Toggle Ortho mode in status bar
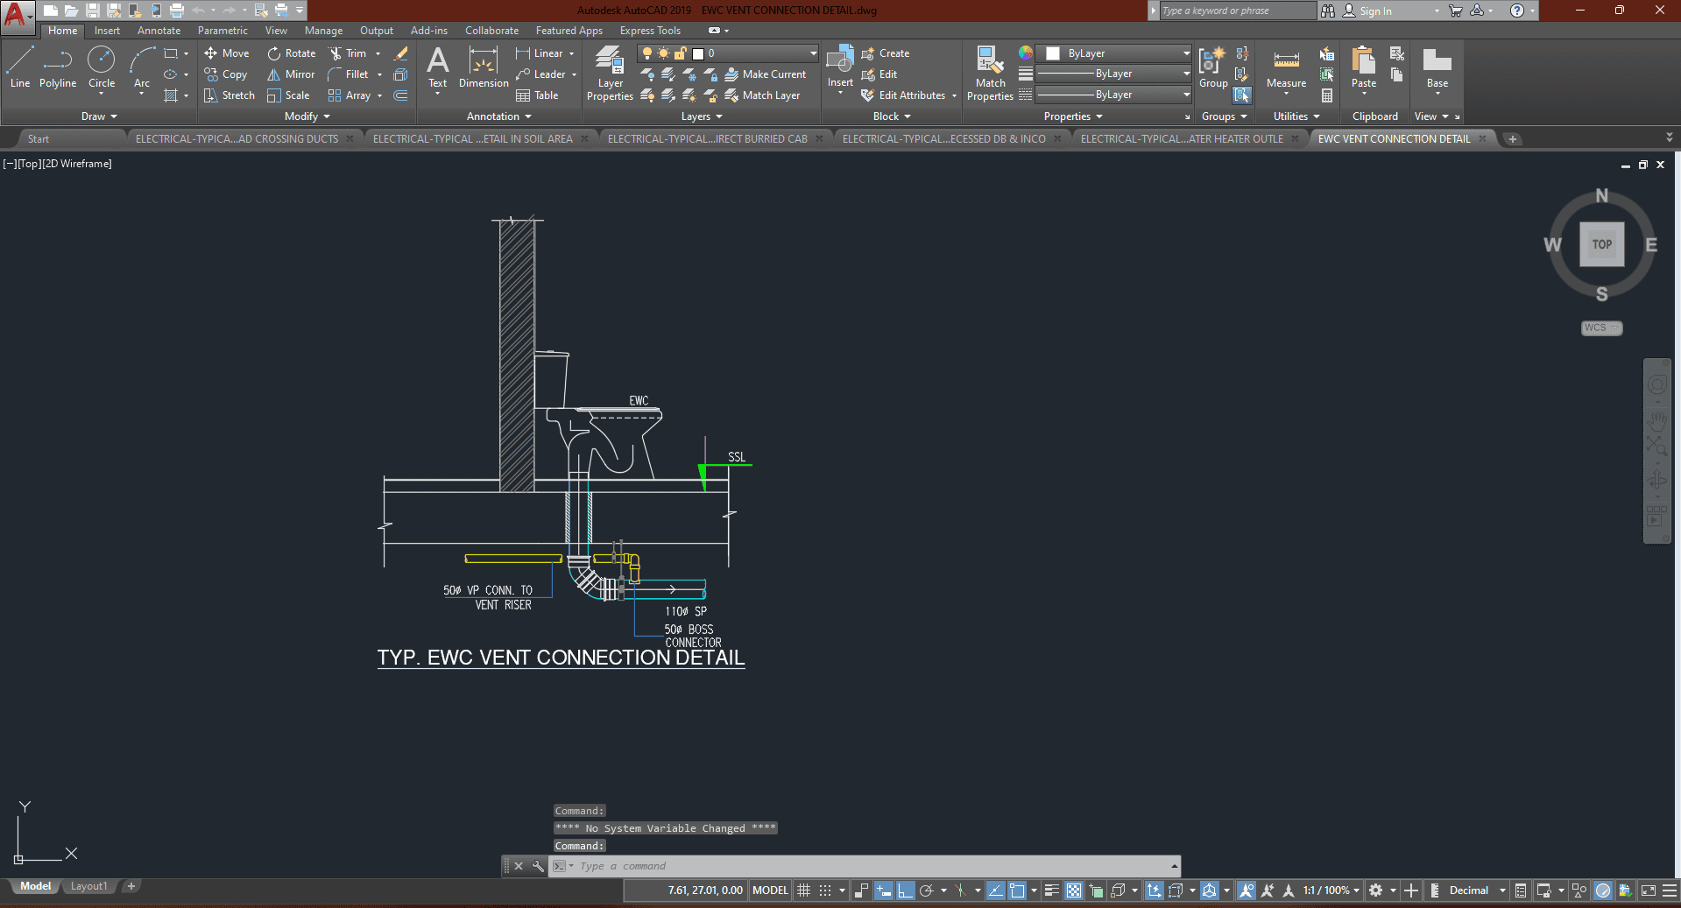This screenshot has width=1681, height=908. coord(905,890)
